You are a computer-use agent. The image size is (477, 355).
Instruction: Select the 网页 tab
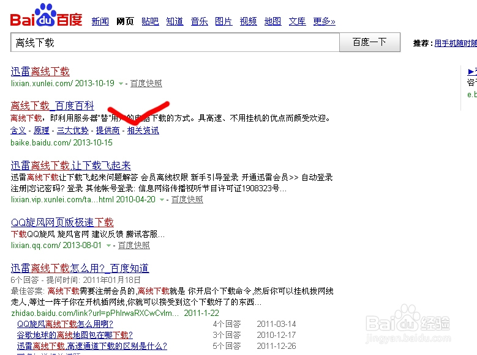click(125, 21)
